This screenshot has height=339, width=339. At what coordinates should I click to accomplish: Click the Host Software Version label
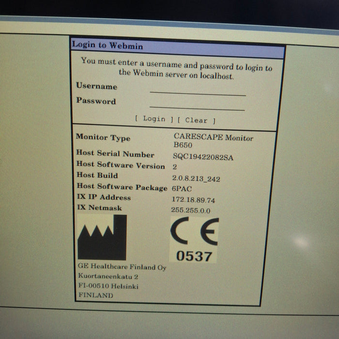coord(121,165)
